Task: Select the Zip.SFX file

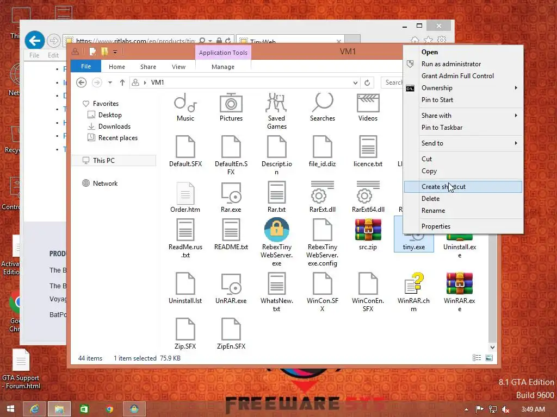Action: pyautogui.click(x=185, y=334)
